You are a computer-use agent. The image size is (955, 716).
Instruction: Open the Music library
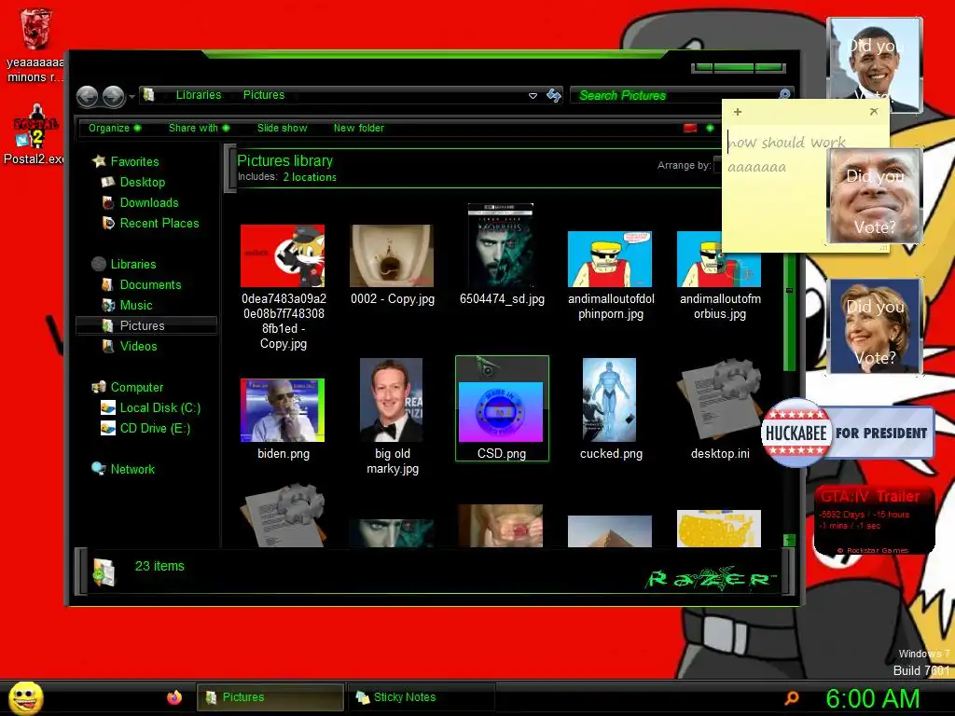click(127, 305)
